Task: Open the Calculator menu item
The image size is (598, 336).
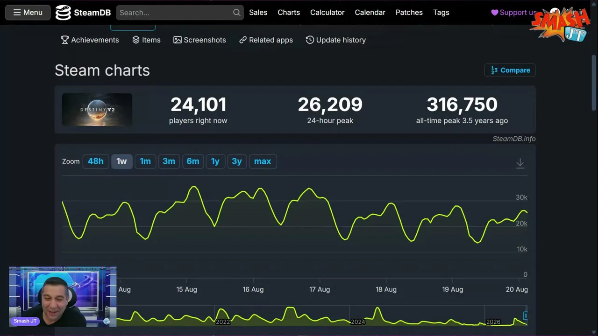Action: (327, 13)
